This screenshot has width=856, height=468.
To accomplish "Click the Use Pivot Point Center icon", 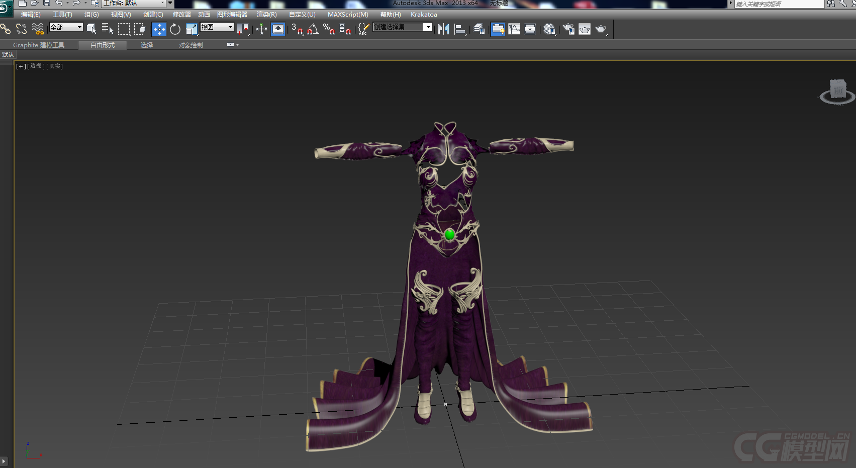I will point(243,29).
